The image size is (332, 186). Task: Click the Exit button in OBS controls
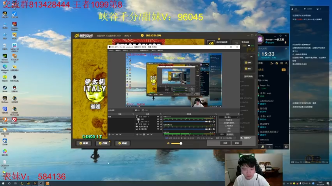[x=229, y=131]
